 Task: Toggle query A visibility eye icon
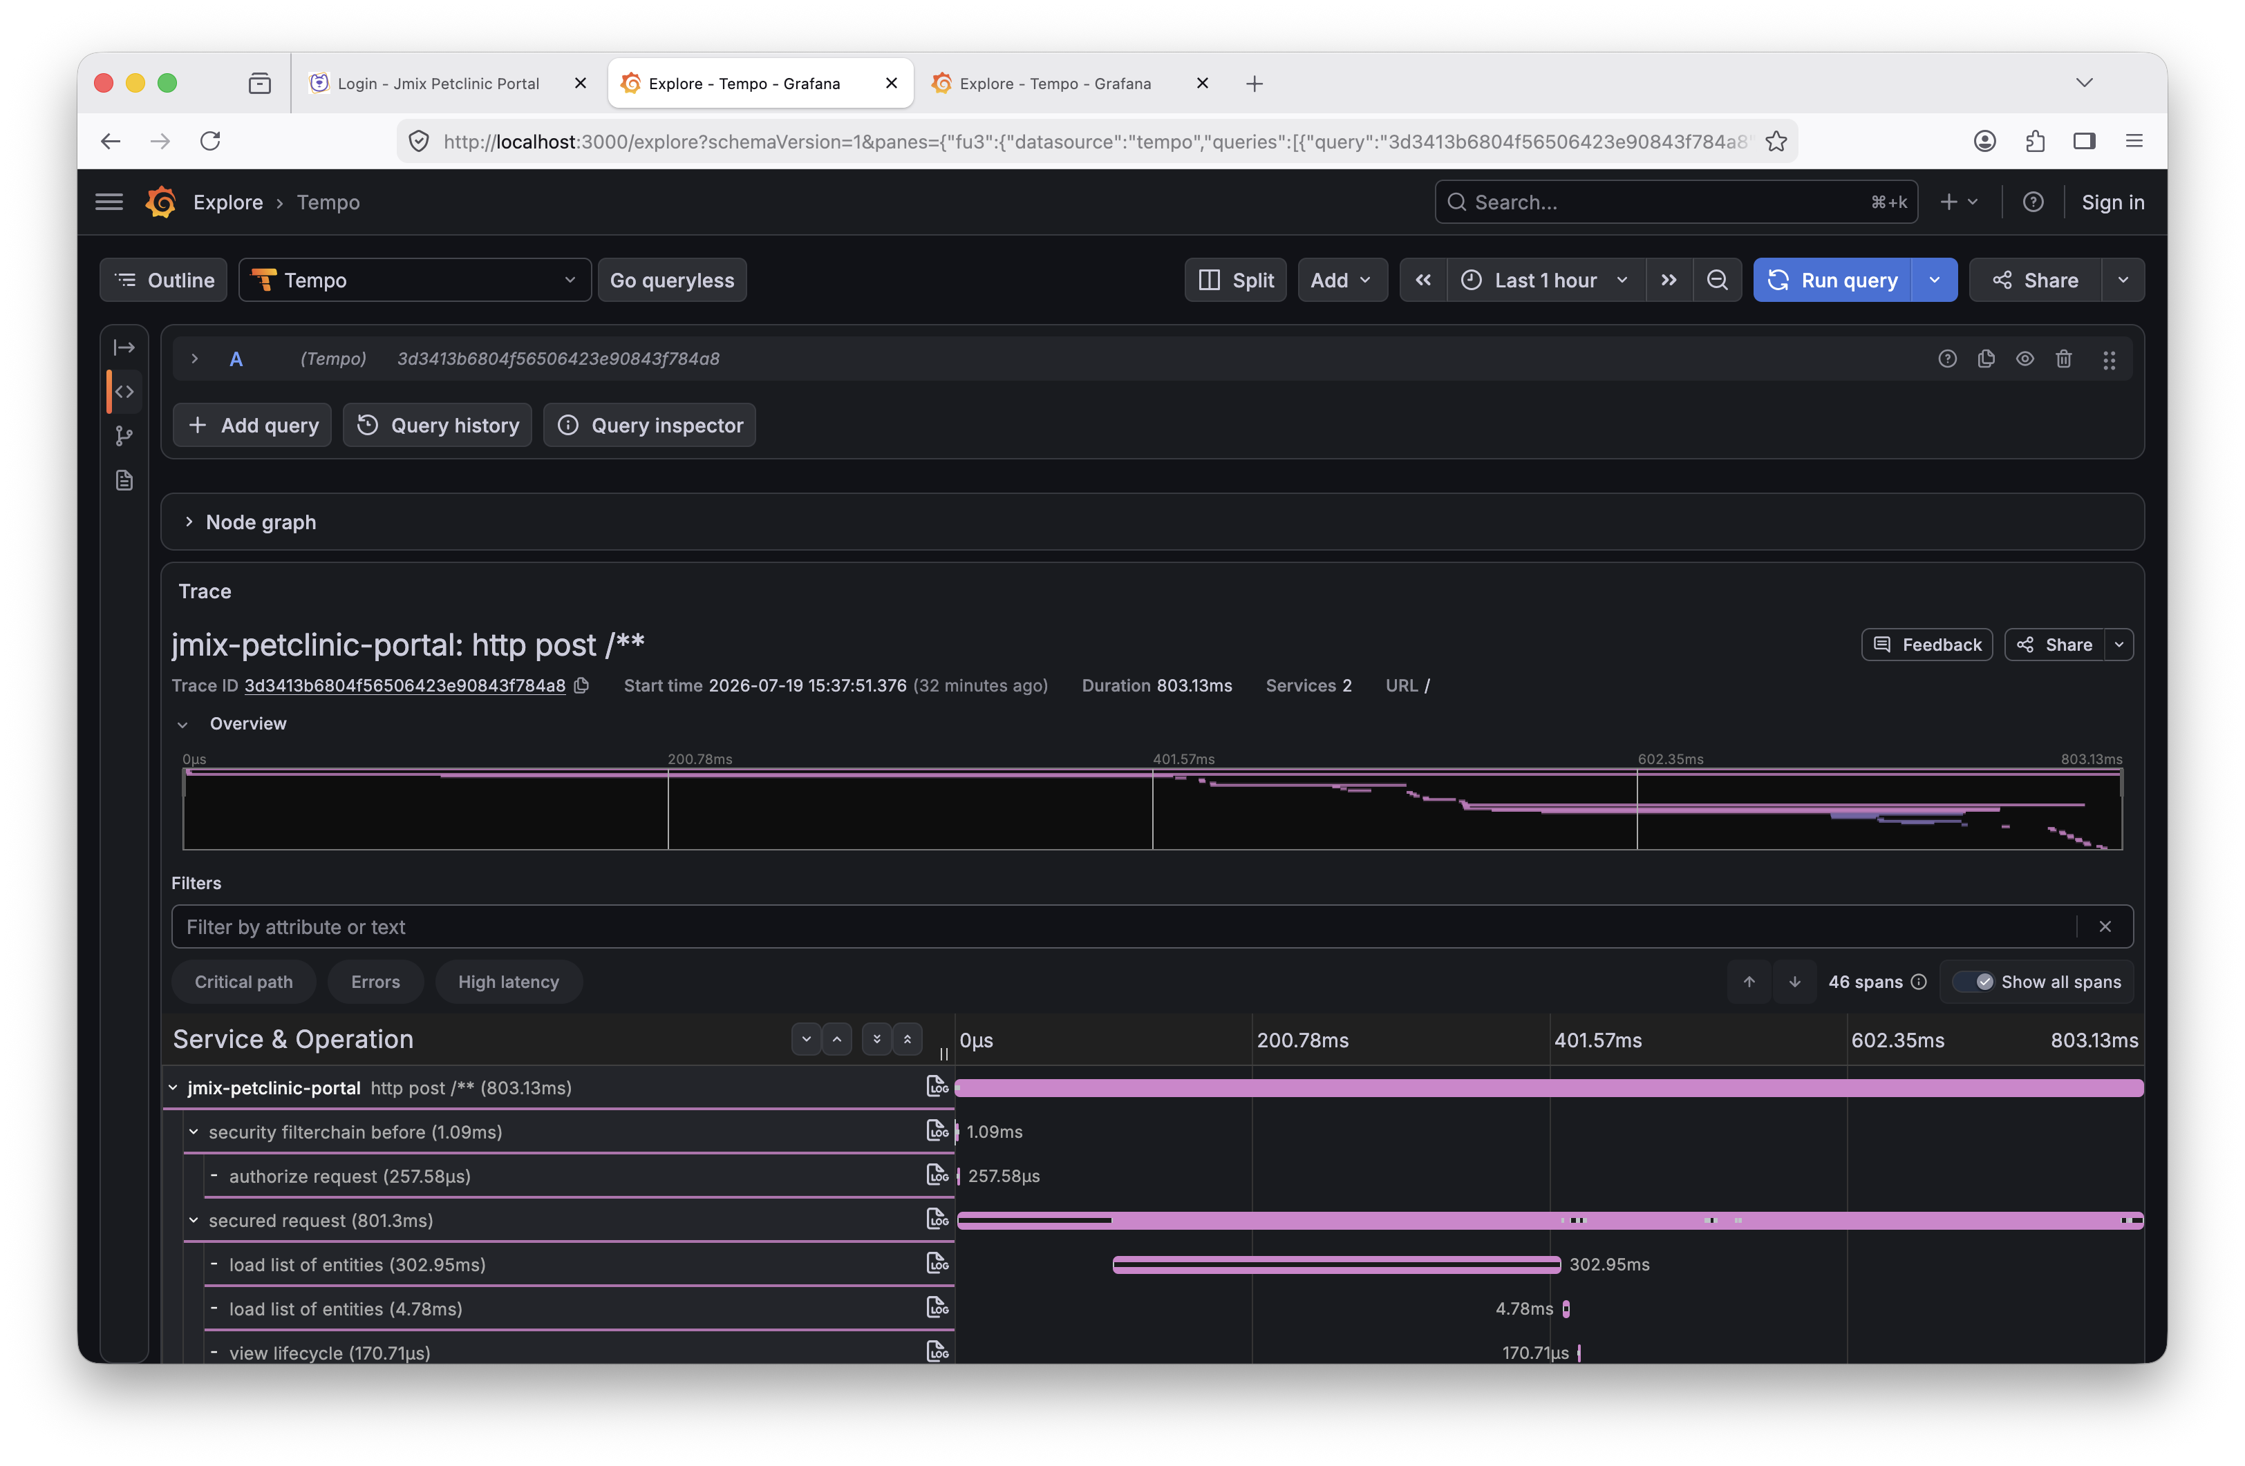(x=2025, y=359)
